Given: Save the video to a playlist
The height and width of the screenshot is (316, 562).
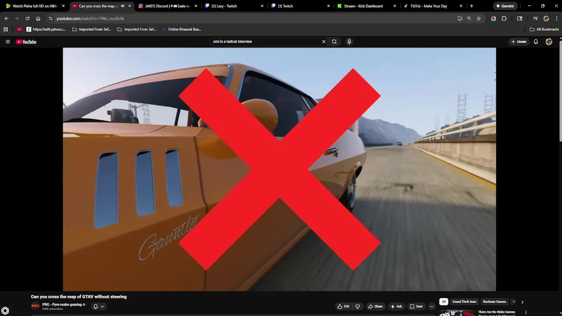Looking at the screenshot, I should click(416, 306).
